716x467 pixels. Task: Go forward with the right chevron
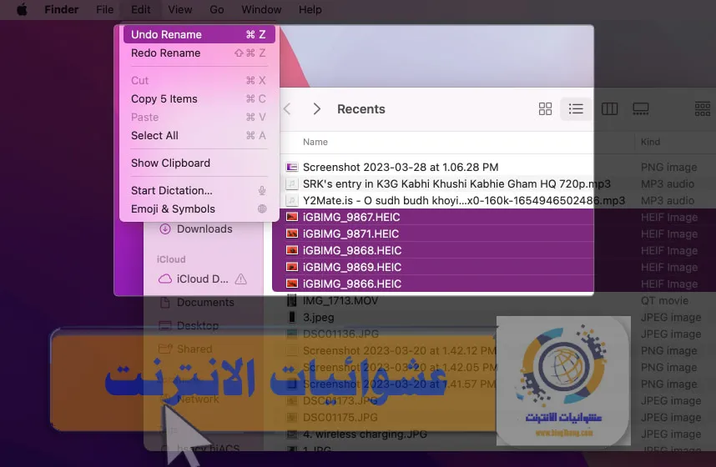pos(316,109)
